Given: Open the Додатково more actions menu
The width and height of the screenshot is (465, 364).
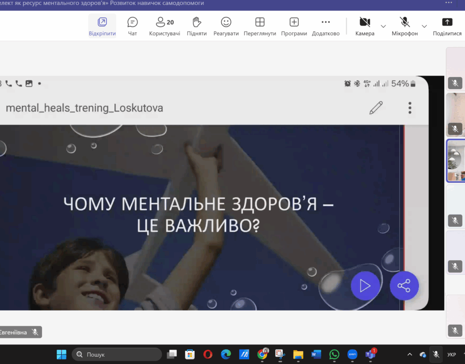Looking at the screenshot, I should (325, 22).
